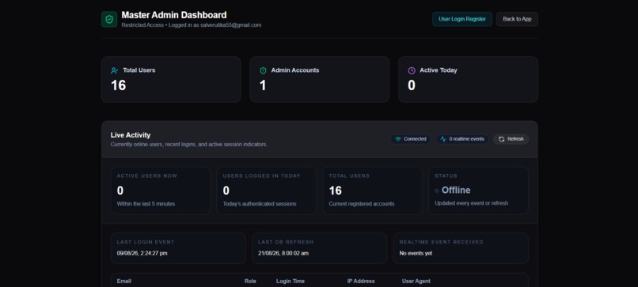Image resolution: width=638 pixels, height=287 pixels.
Task: Click the User Agent column header
Action: click(x=416, y=281)
